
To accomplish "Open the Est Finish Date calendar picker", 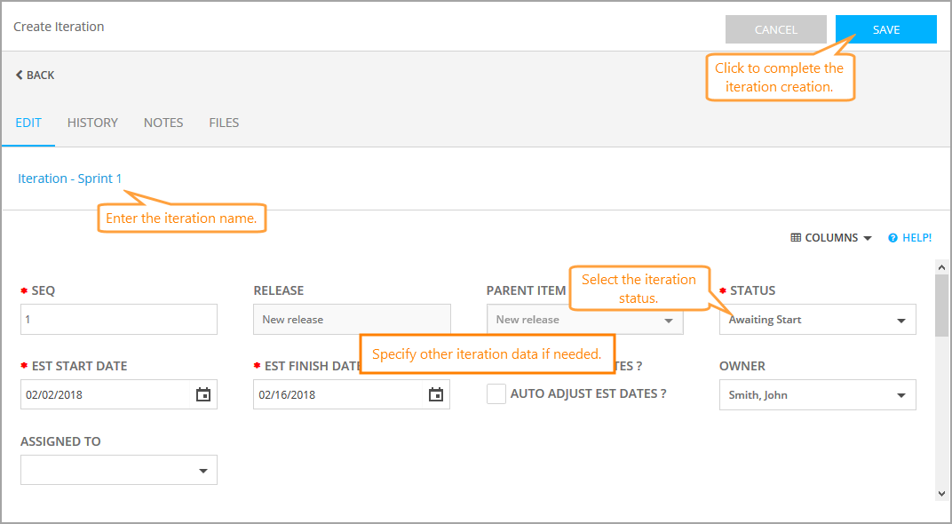I will click(x=436, y=395).
